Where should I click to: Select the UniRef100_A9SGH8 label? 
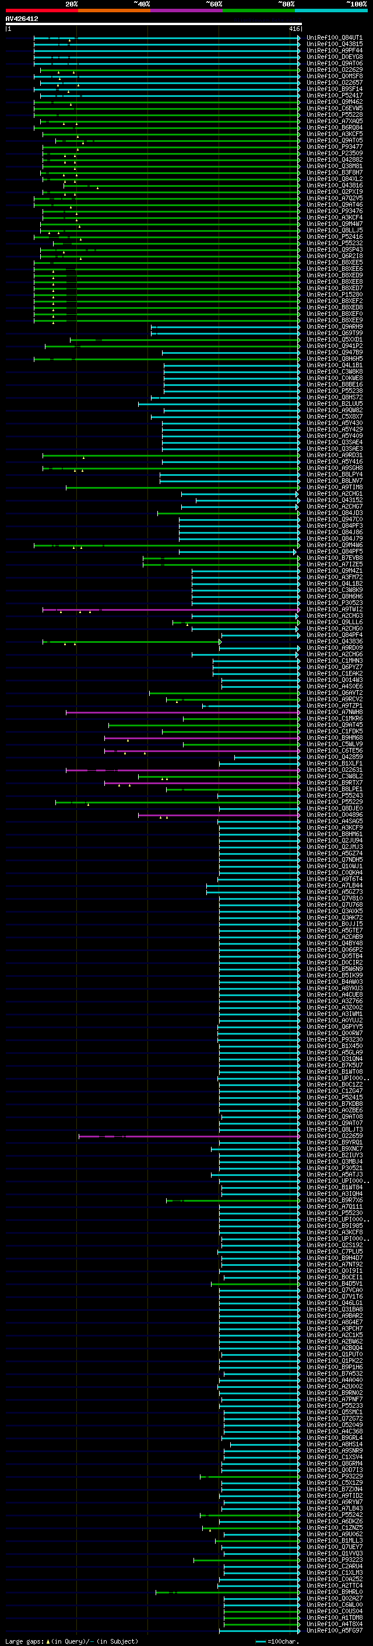[x=334, y=468]
